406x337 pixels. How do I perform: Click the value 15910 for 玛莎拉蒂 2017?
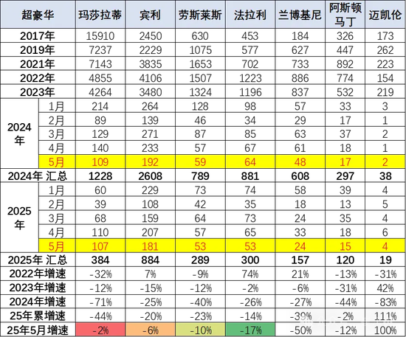click(100, 35)
